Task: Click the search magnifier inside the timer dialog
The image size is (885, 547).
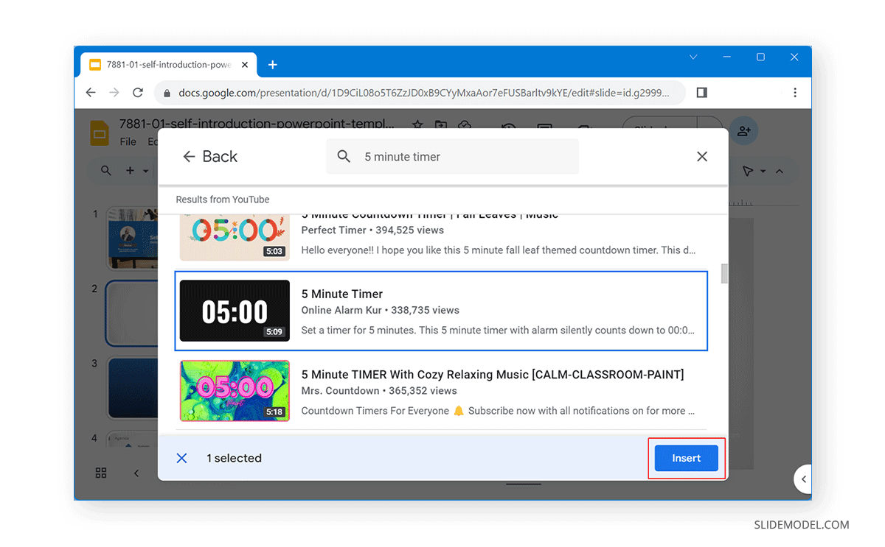Action: pyautogui.click(x=344, y=156)
